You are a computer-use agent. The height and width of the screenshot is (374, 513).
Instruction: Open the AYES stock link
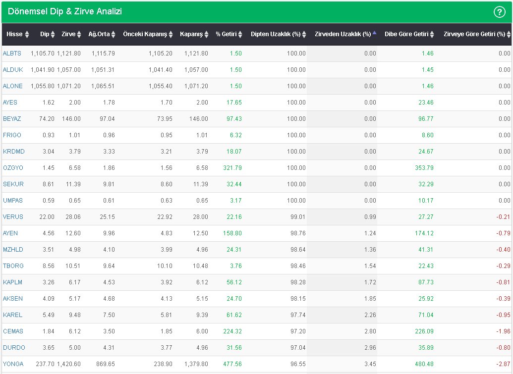(x=10, y=103)
